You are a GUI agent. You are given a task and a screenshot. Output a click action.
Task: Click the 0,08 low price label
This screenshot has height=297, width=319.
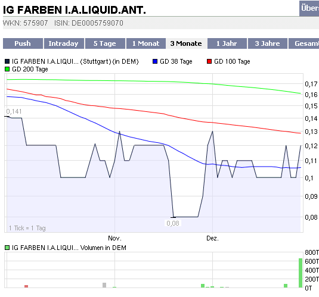tap(173, 223)
